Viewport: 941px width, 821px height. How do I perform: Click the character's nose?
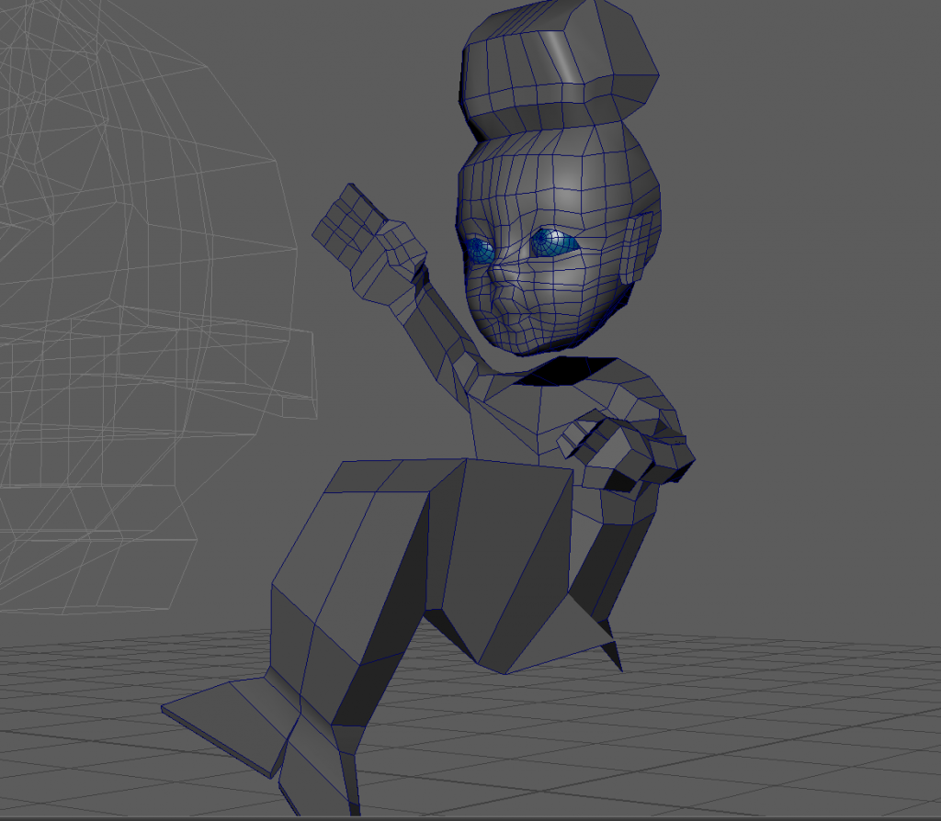[x=501, y=276]
